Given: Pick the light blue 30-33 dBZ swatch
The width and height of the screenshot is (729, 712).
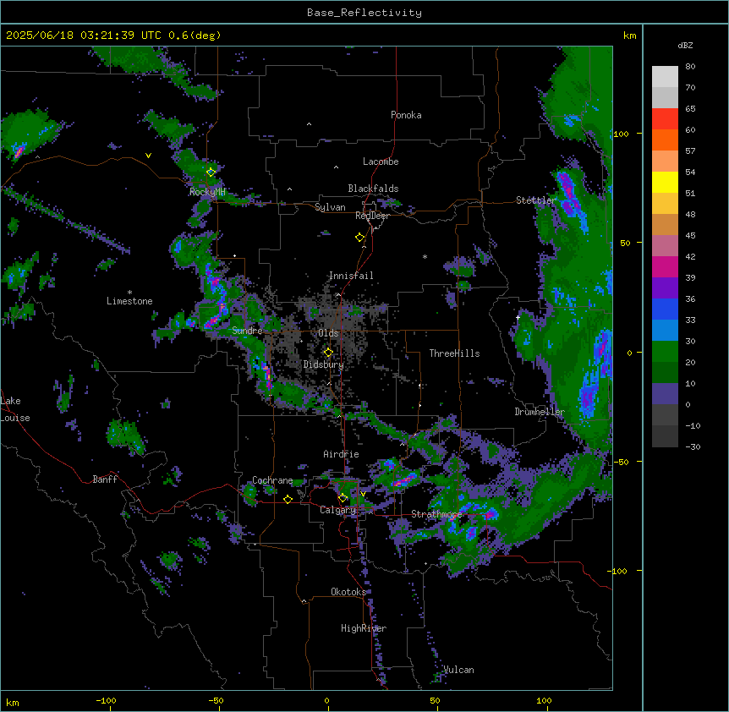Looking at the screenshot, I should tap(665, 331).
